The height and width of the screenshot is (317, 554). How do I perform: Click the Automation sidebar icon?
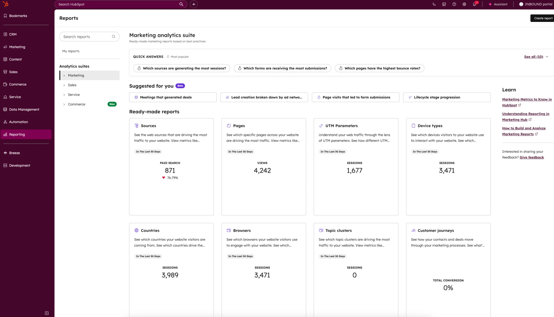point(5,122)
